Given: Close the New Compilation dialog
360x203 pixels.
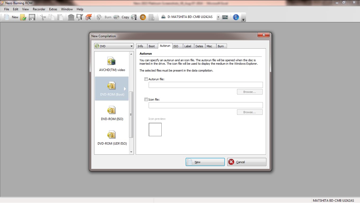Looking at the screenshot, I should point(263,35).
